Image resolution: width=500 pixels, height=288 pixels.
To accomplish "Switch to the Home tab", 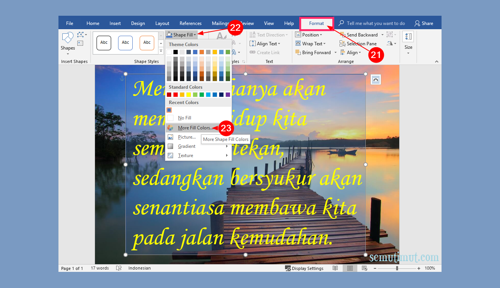I will pos(93,23).
